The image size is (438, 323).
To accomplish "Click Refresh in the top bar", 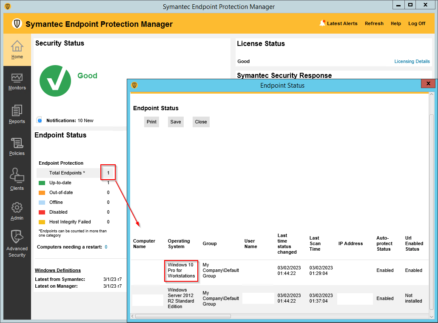I will coord(374,23).
